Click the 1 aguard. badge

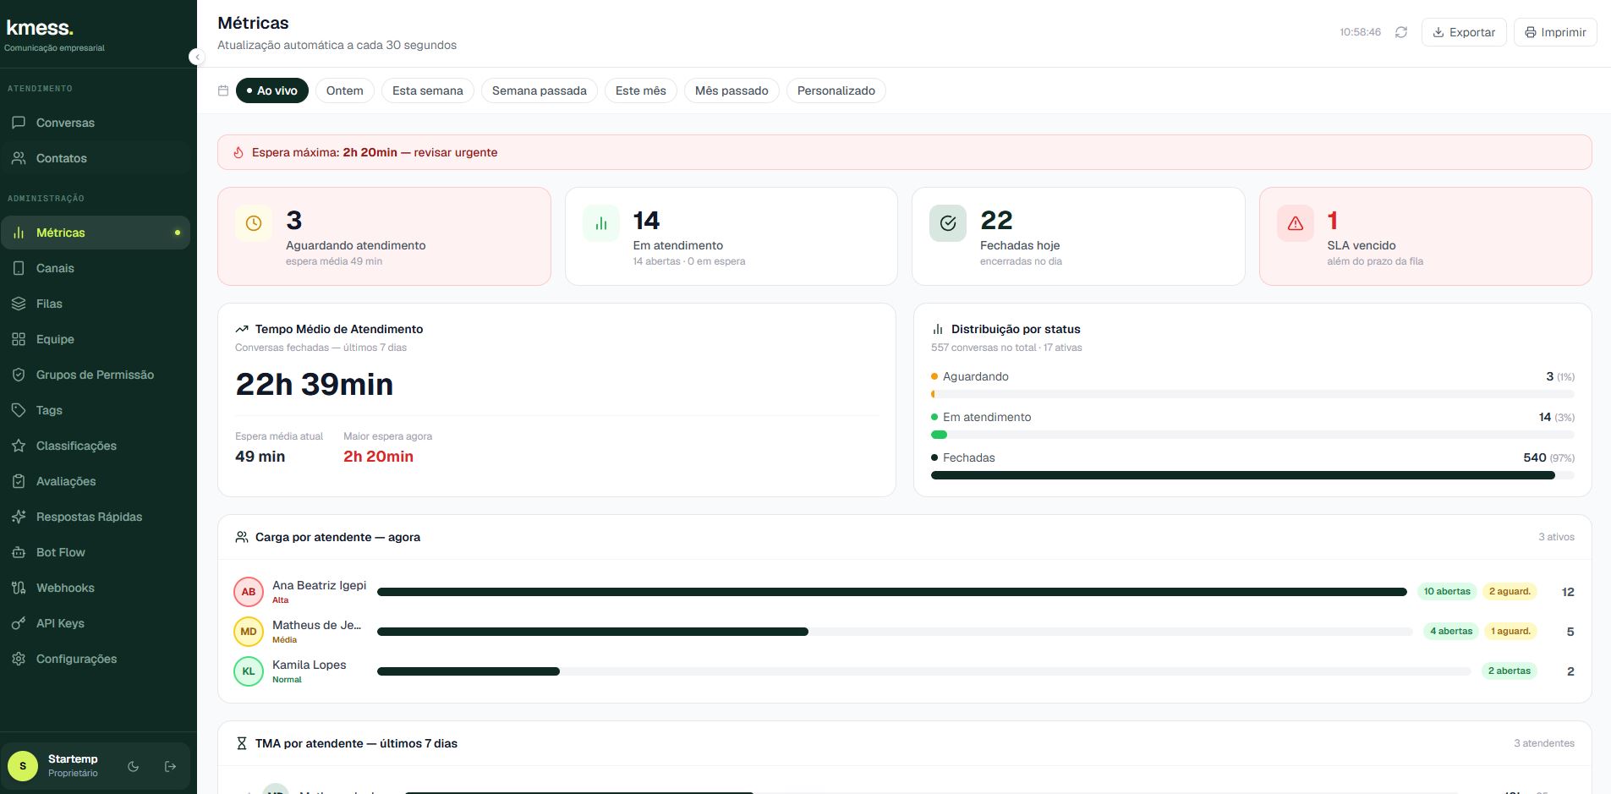[x=1510, y=631]
